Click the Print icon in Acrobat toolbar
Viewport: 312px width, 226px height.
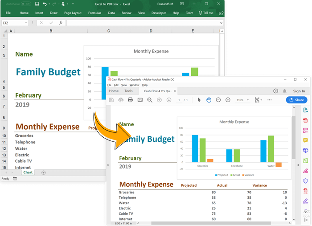click(130, 100)
